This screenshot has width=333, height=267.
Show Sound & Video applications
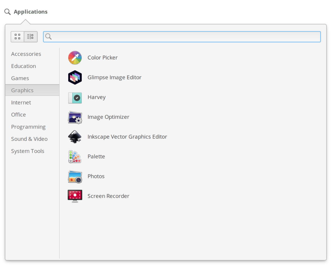coord(29,139)
